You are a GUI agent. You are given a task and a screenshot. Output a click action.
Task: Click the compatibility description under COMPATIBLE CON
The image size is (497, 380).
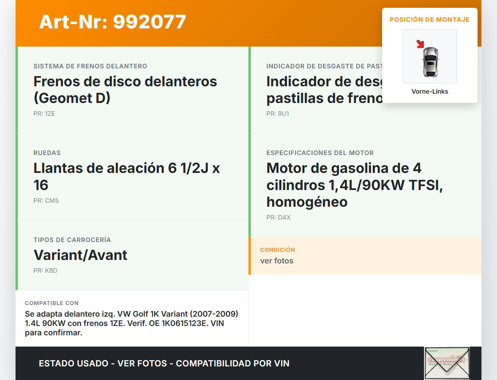point(131,323)
